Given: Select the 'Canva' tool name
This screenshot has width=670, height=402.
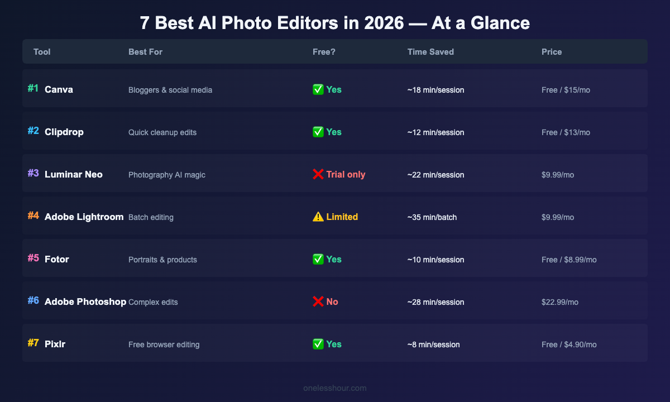Looking at the screenshot, I should (x=59, y=89).
